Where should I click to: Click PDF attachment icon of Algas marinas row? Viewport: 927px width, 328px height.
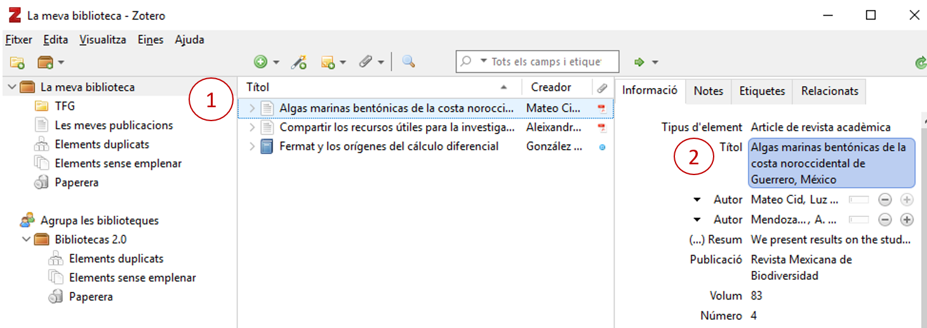602,108
